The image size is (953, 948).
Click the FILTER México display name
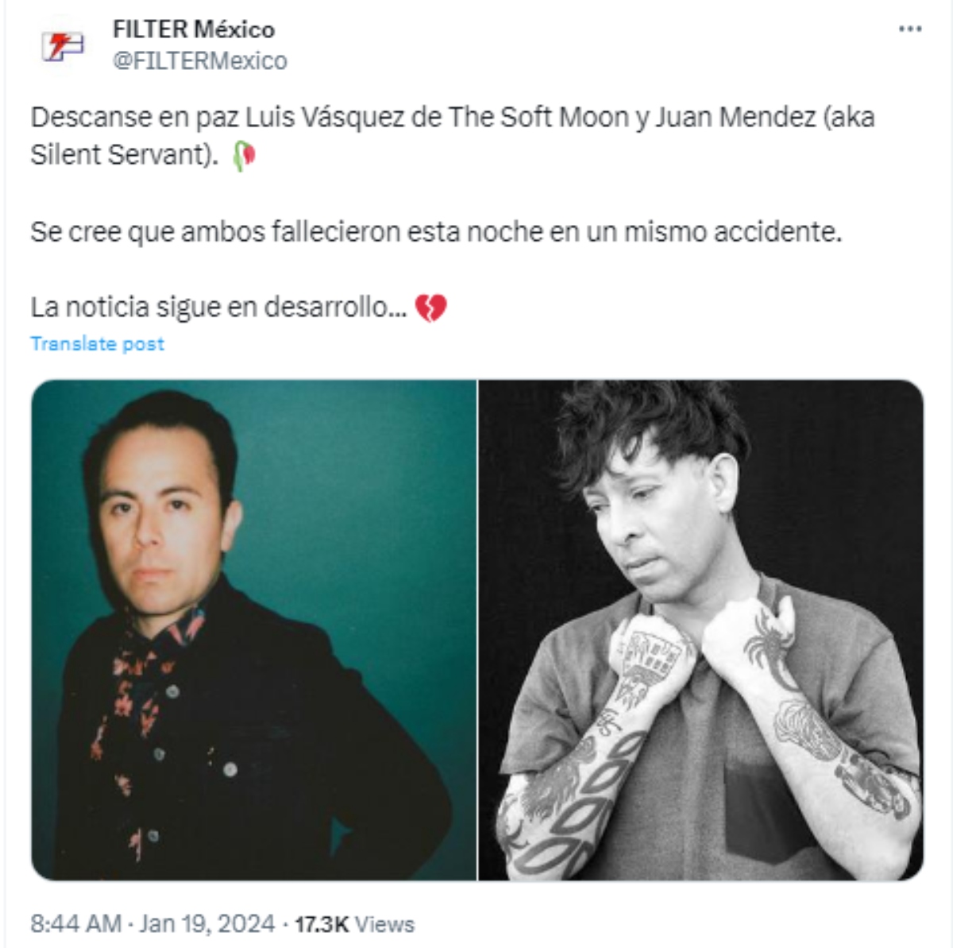point(194,29)
